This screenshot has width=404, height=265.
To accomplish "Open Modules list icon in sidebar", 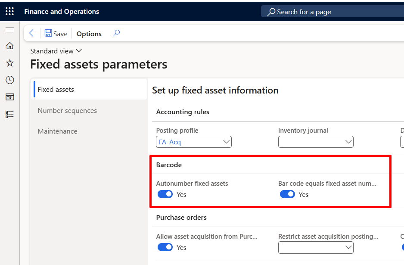I will pos(9,114).
